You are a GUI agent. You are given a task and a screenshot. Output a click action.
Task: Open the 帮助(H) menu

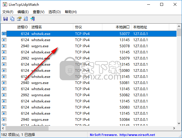tap(71, 12)
